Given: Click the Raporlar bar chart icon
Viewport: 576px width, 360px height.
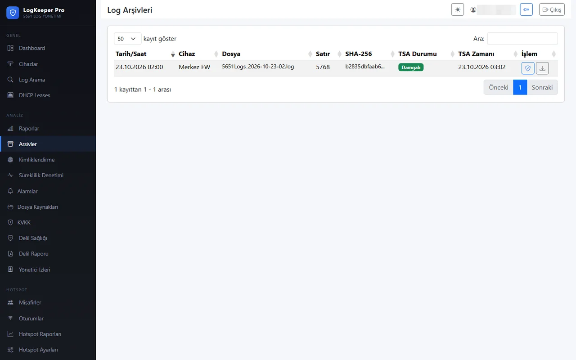Looking at the screenshot, I should coord(11,129).
